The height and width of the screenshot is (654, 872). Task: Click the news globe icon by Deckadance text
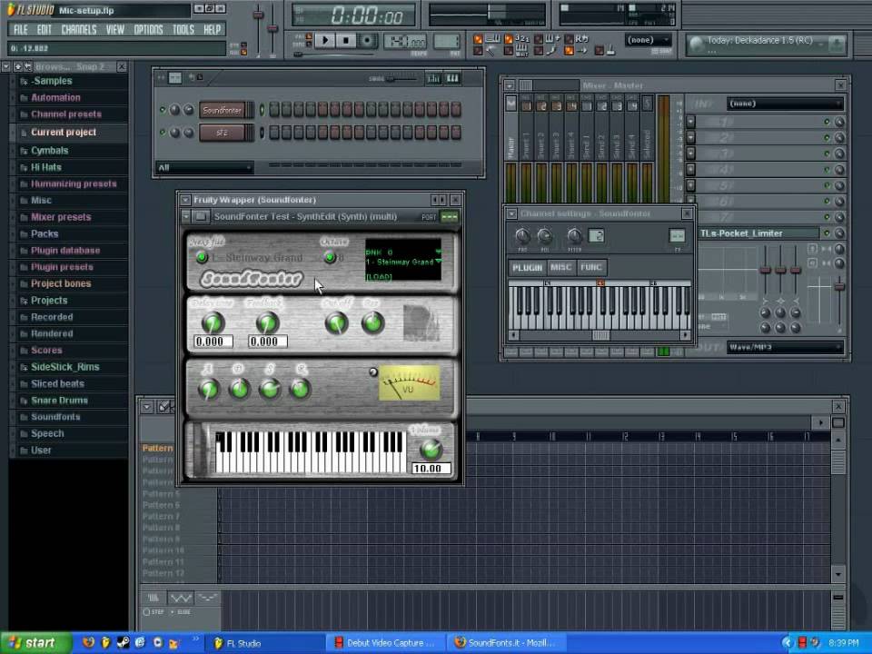click(x=696, y=45)
